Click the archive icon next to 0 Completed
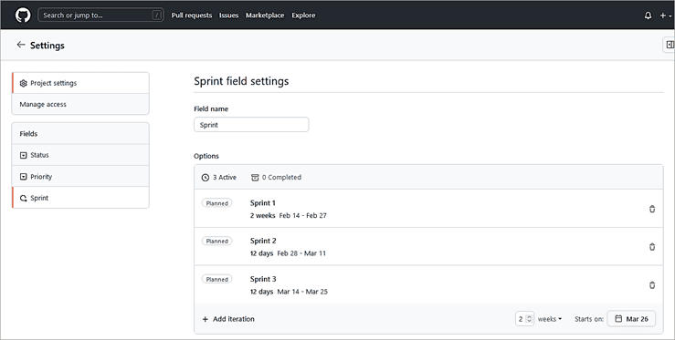The height and width of the screenshot is (340, 675). pyautogui.click(x=255, y=178)
